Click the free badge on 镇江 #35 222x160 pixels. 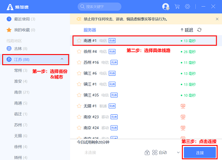pyautogui.click(x=114, y=95)
